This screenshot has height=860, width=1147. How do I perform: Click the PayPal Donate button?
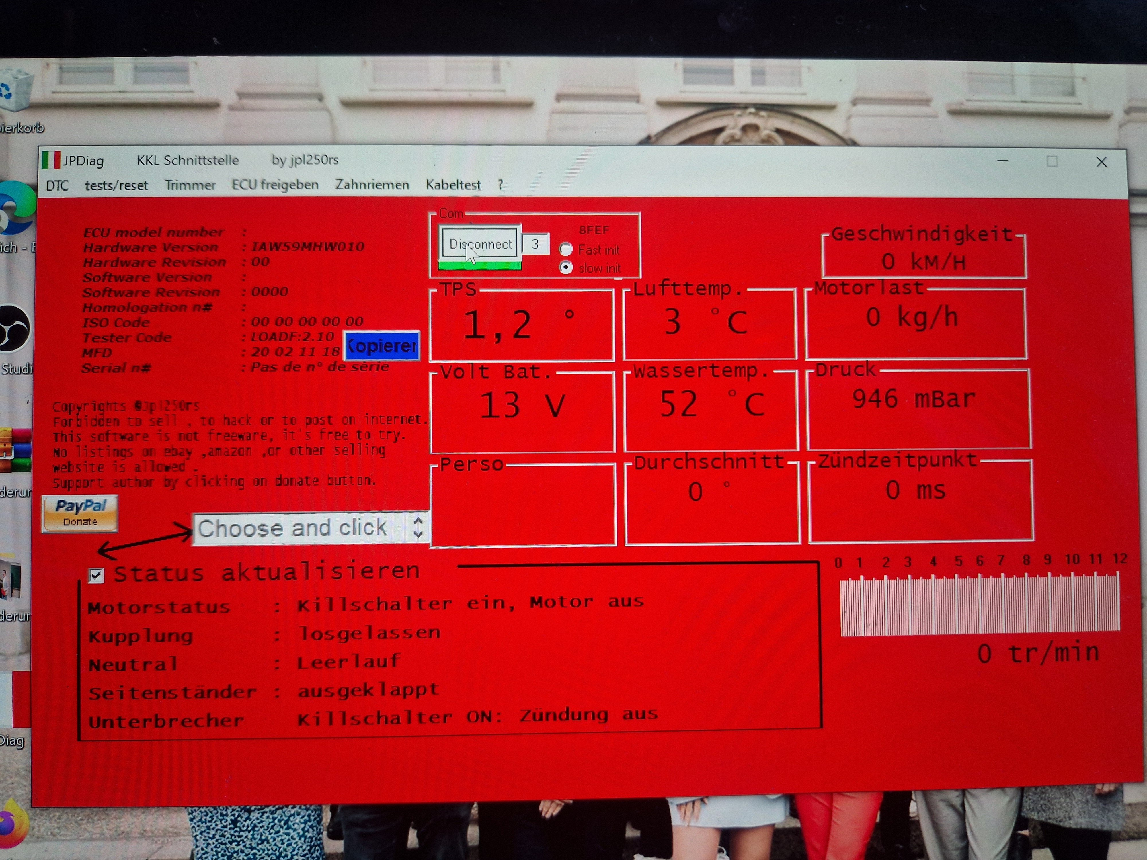click(80, 513)
